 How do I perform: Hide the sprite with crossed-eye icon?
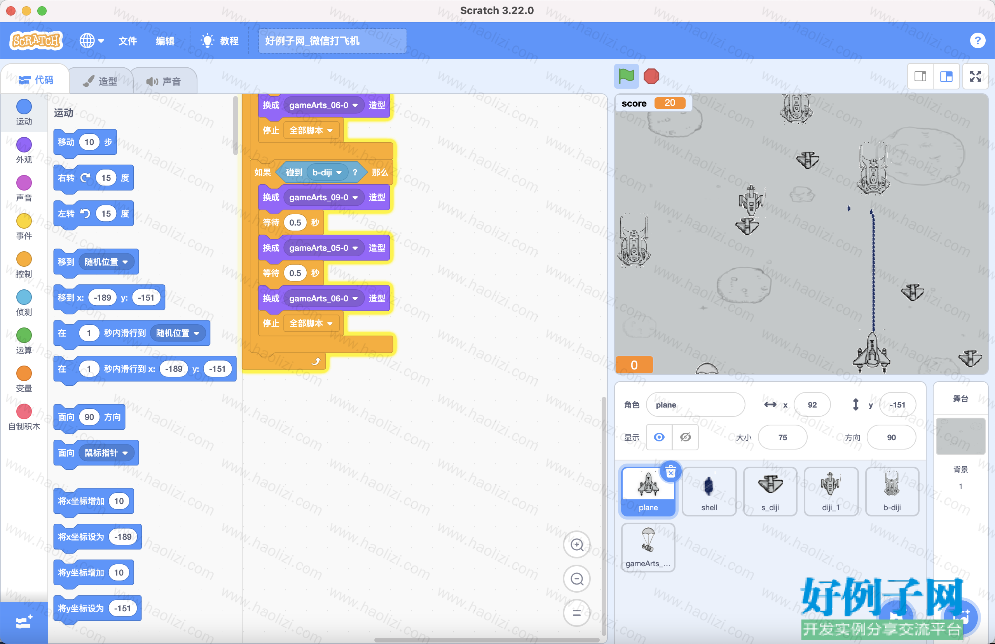pyautogui.click(x=685, y=437)
